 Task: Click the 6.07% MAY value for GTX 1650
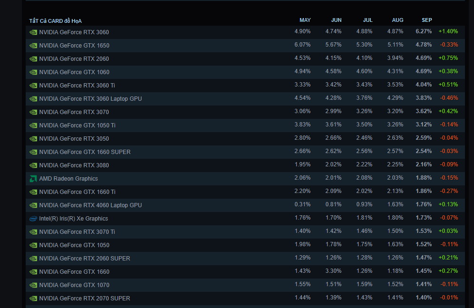[x=302, y=45]
